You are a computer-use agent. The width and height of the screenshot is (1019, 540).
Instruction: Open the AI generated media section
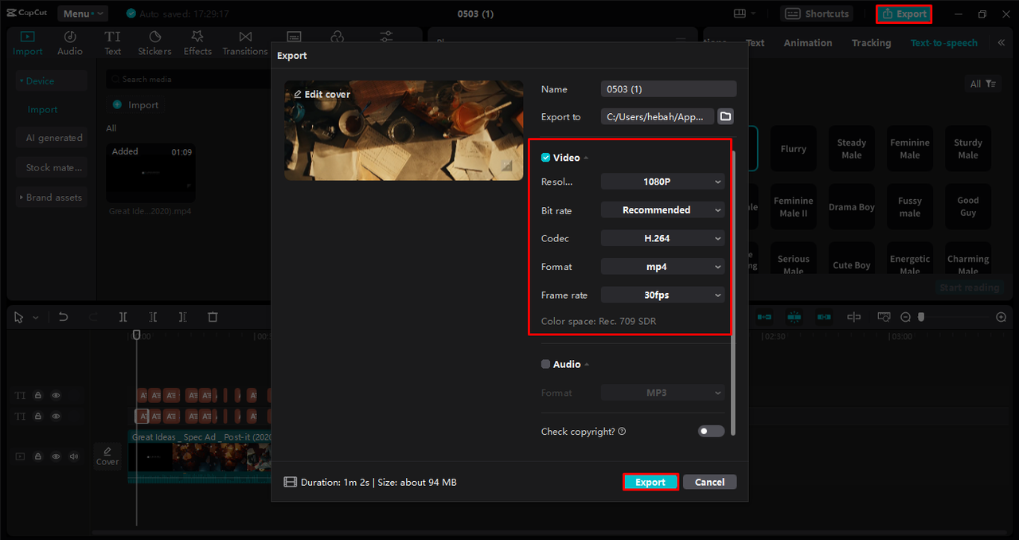click(x=51, y=138)
